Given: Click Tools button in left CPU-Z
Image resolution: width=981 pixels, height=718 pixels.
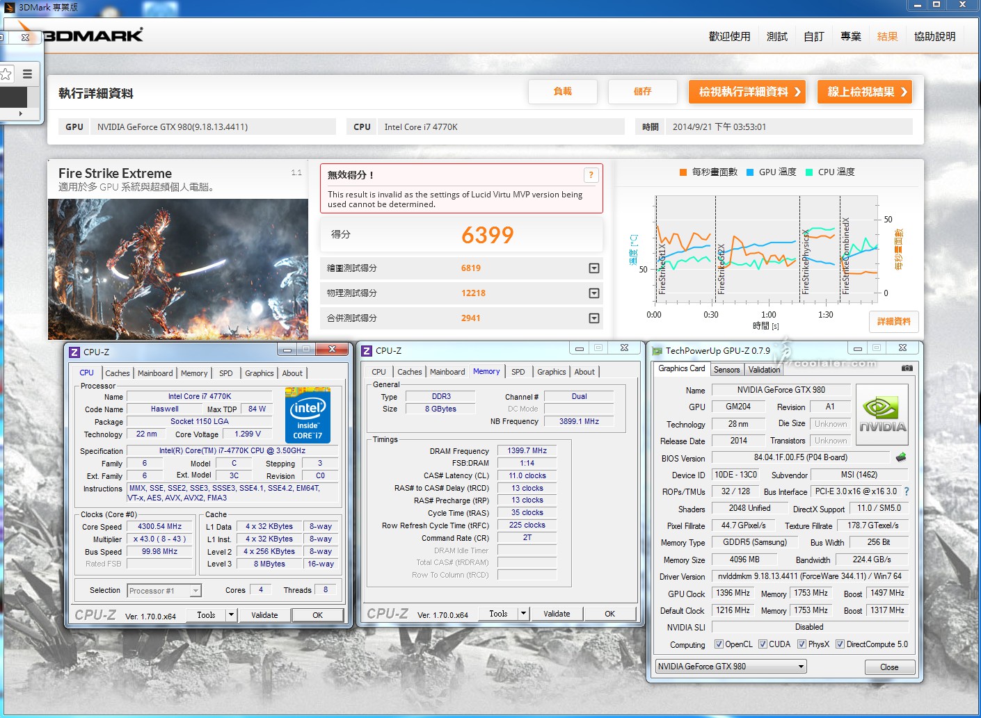Looking at the screenshot, I should pos(206,615).
